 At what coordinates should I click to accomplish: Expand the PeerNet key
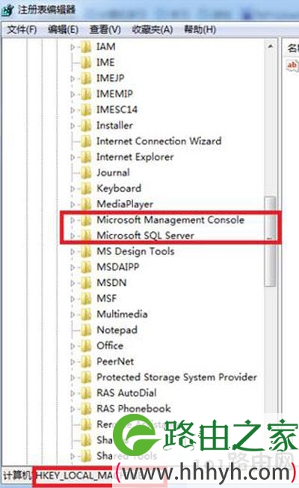73,362
